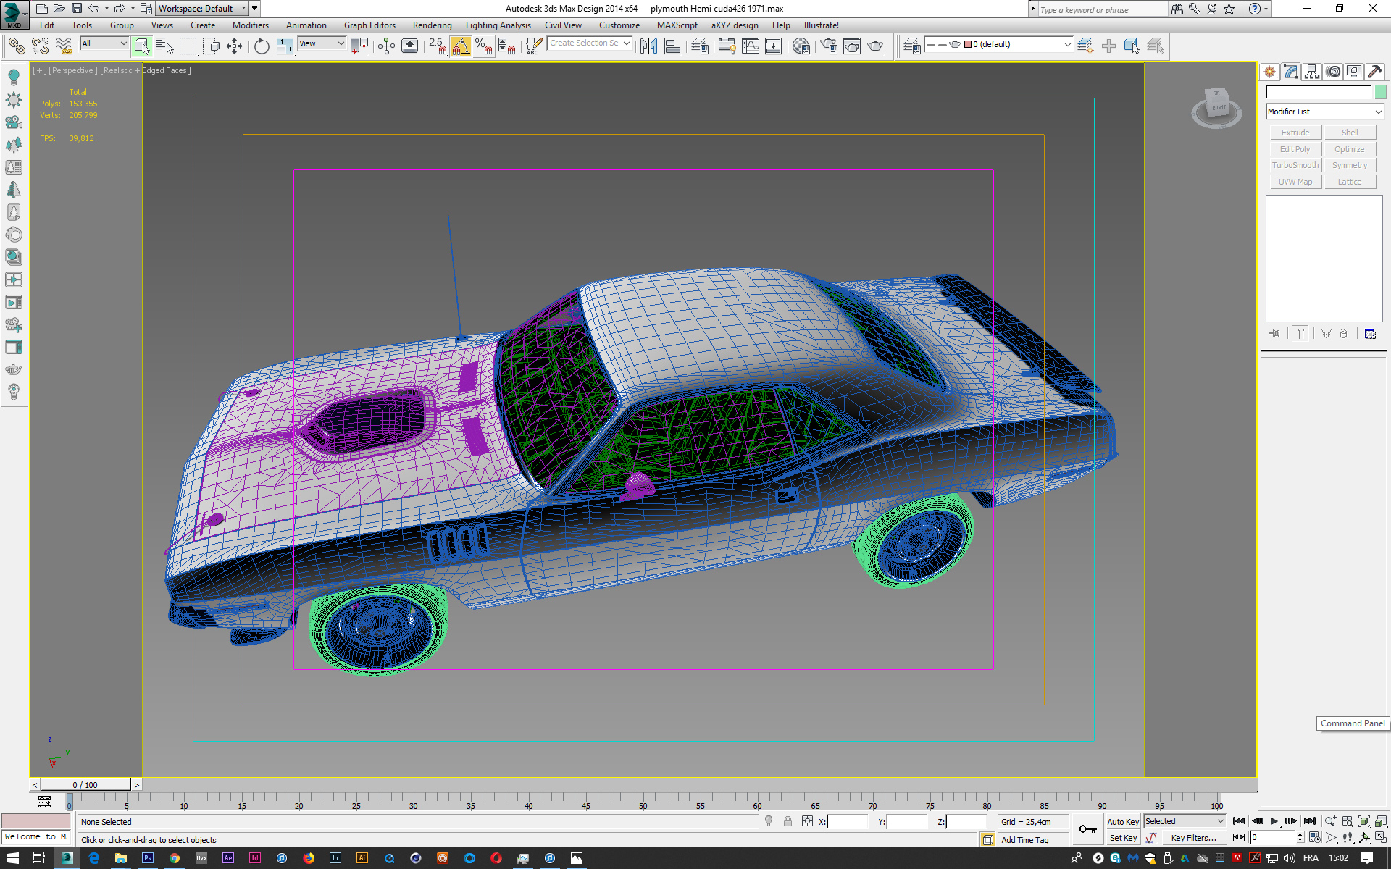The width and height of the screenshot is (1391, 869).
Task: Choose the Select and Rotate tool
Action: tap(261, 46)
